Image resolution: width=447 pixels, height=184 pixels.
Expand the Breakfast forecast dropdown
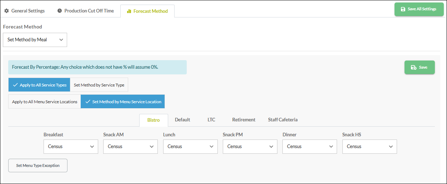click(x=71, y=147)
